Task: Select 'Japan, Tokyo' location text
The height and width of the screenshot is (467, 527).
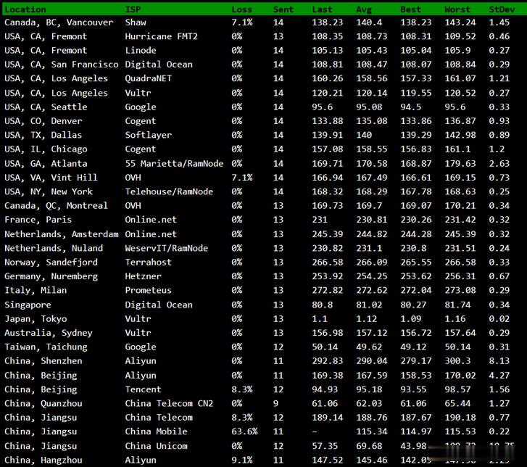Action: tap(36, 319)
